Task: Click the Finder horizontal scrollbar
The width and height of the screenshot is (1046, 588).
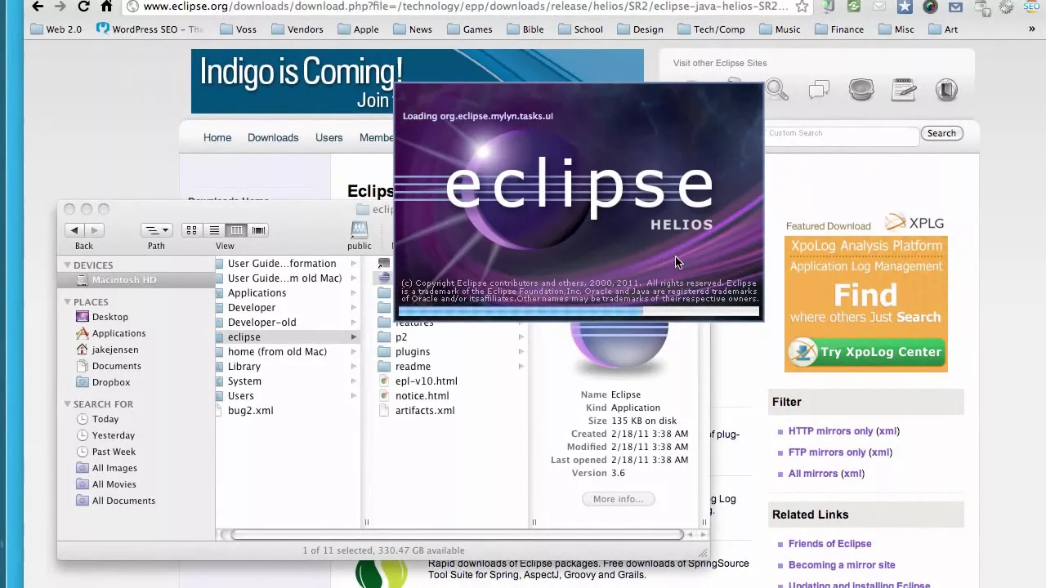Action: tap(457, 534)
